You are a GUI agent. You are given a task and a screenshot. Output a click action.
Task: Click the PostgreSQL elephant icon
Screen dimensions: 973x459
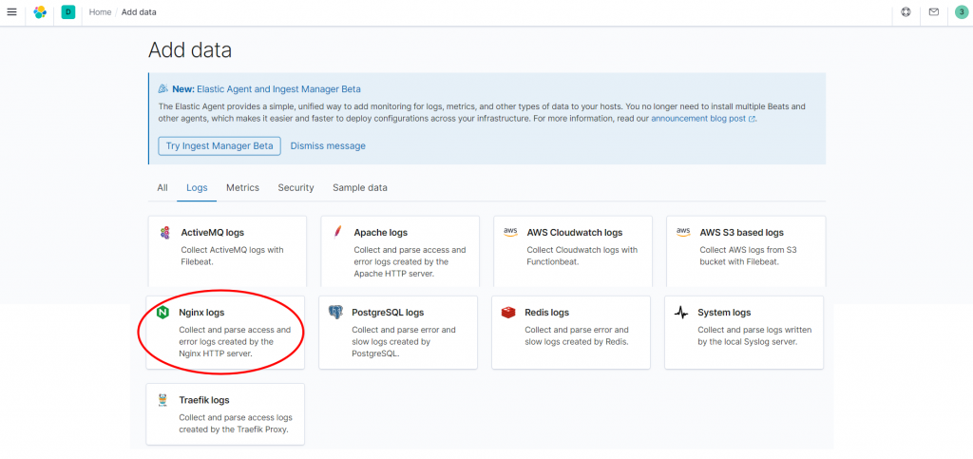pyautogui.click(x=335, y=313)
